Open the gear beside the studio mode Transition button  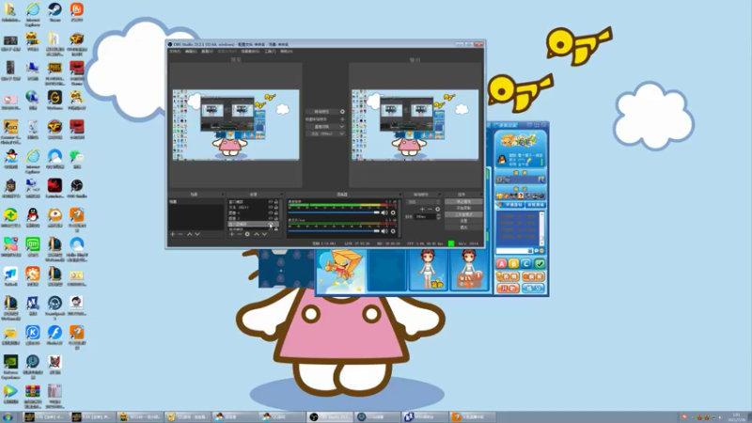(x=342, y=111)
